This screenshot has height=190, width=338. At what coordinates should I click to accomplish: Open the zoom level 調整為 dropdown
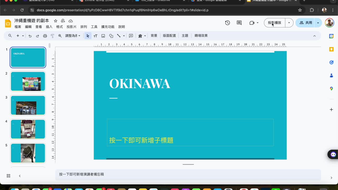pyautogui.click(x=73, y=36)
